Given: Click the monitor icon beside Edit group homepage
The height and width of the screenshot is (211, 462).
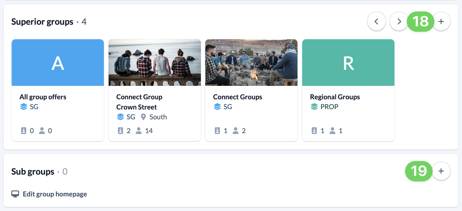Looking at the screenshot, I should click(15, 194).
